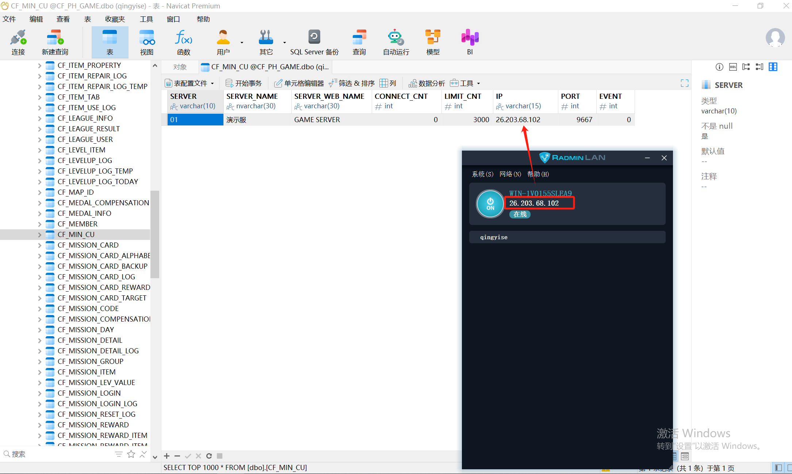The width and height of the screenshot is (792, 474).
Task: Click the SQL Server Backup (备份) icon
Action: coord(314,42)
